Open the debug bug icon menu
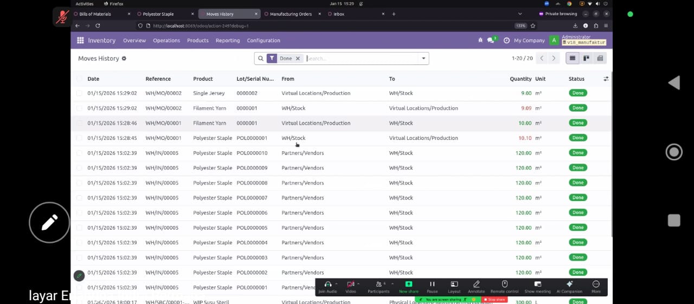The image size is (694, 304). click(x=480, y=41)
